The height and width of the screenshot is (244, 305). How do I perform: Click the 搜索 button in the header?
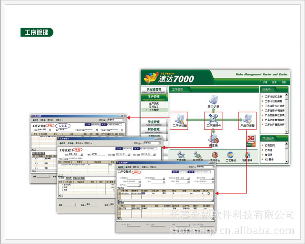point(274,82)
